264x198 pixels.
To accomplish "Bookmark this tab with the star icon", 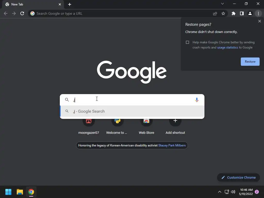I will [x=223, y=13].
